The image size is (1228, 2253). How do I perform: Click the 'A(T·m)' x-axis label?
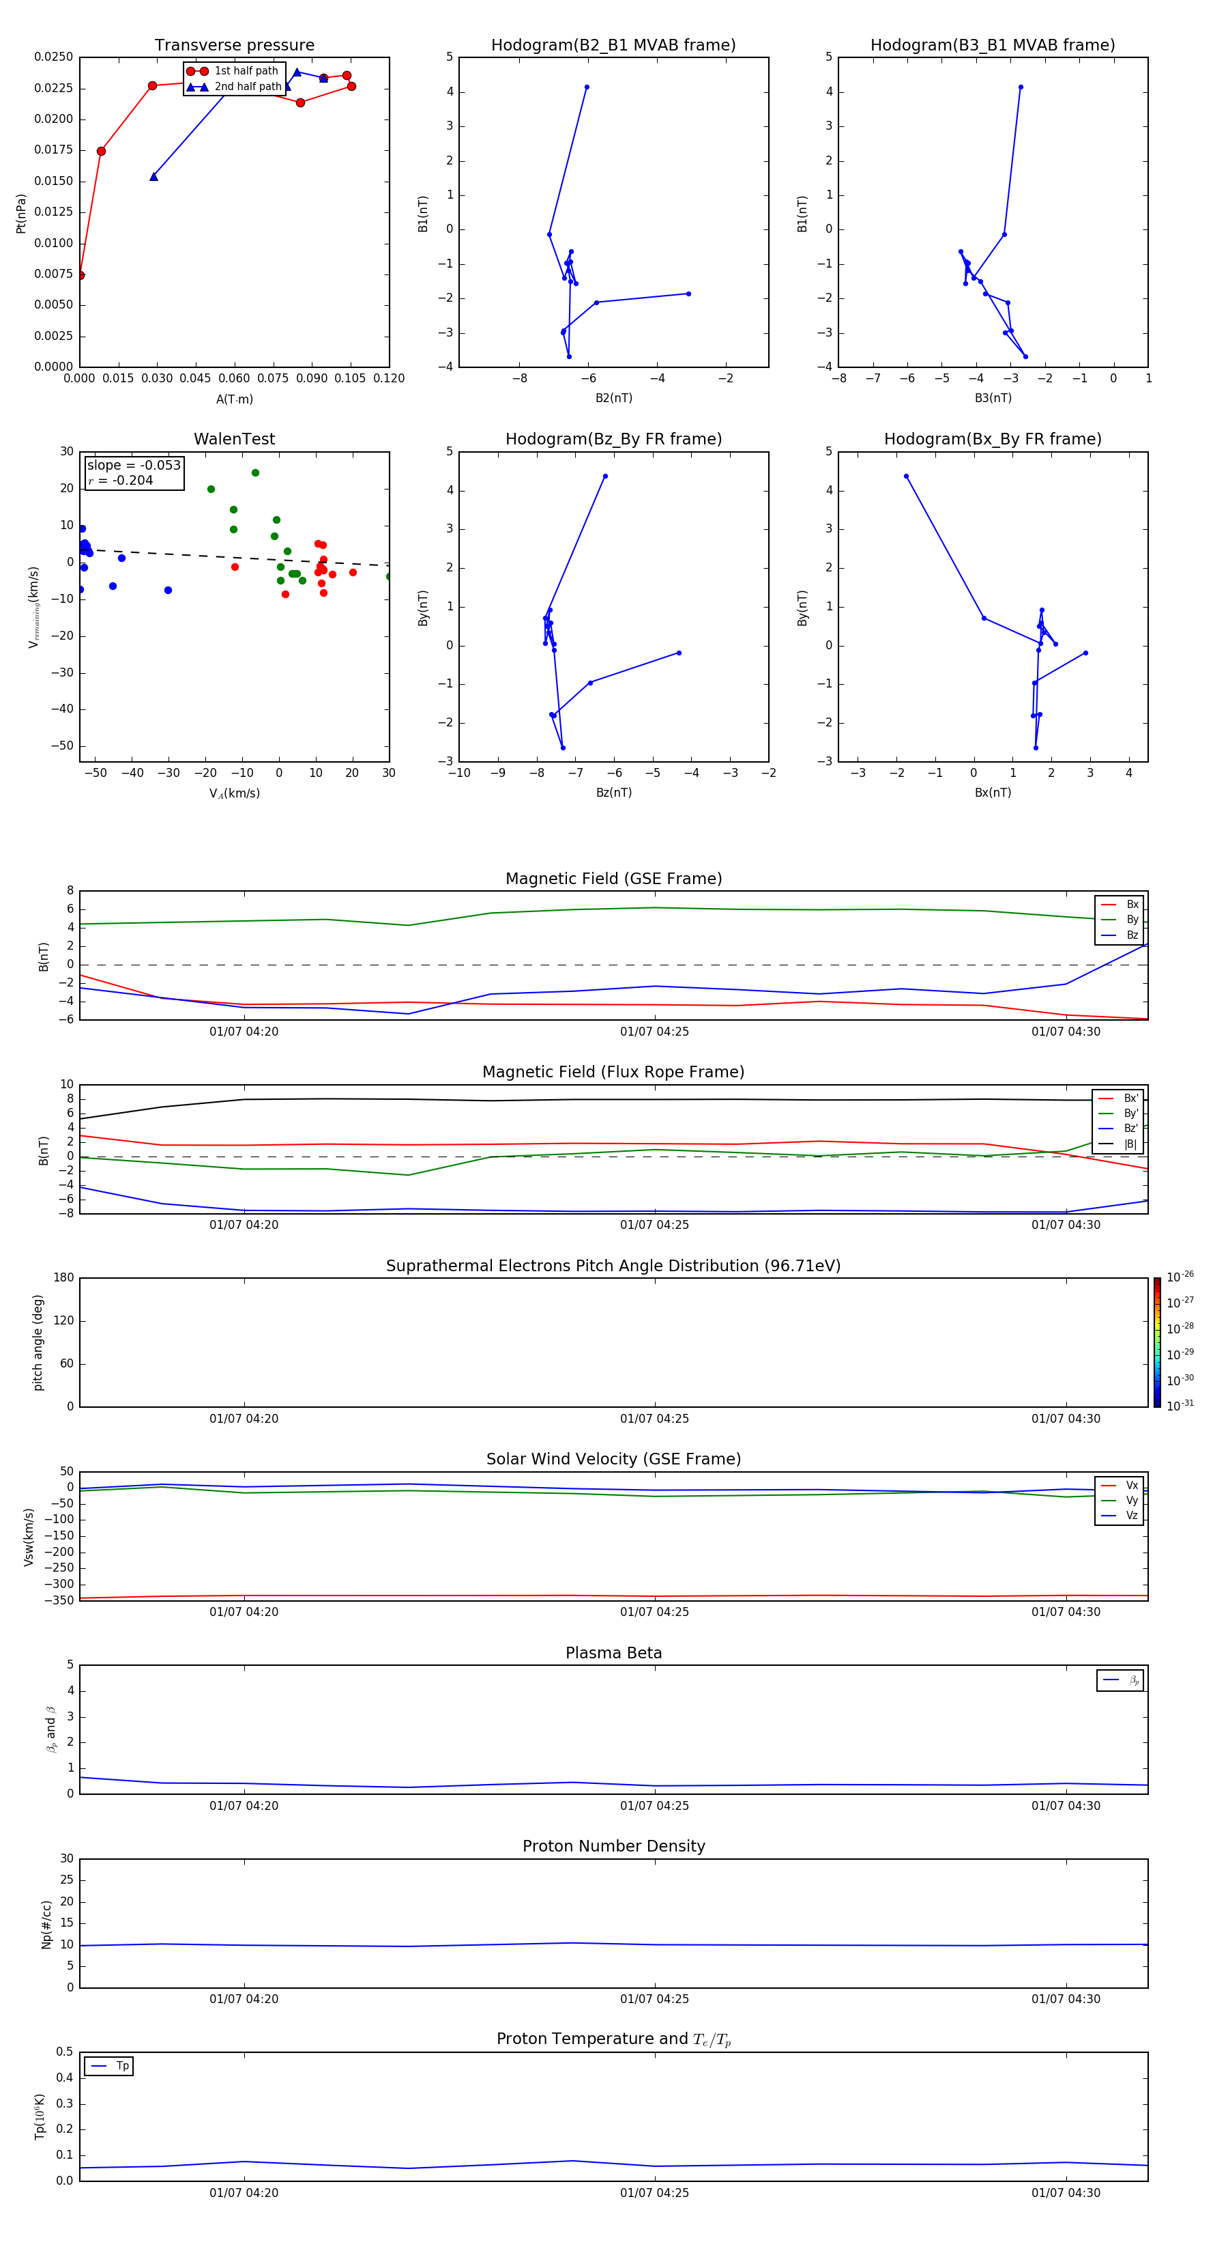coord(234,399)
